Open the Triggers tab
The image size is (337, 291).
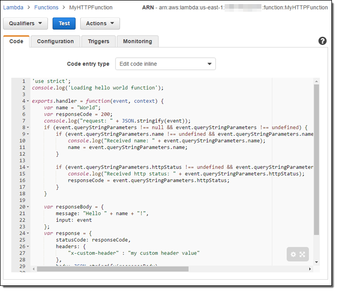[98, 41]
